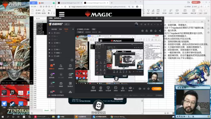Open the 视频连麦 tool icon
The image size is (211, 119).
[52, 76]
